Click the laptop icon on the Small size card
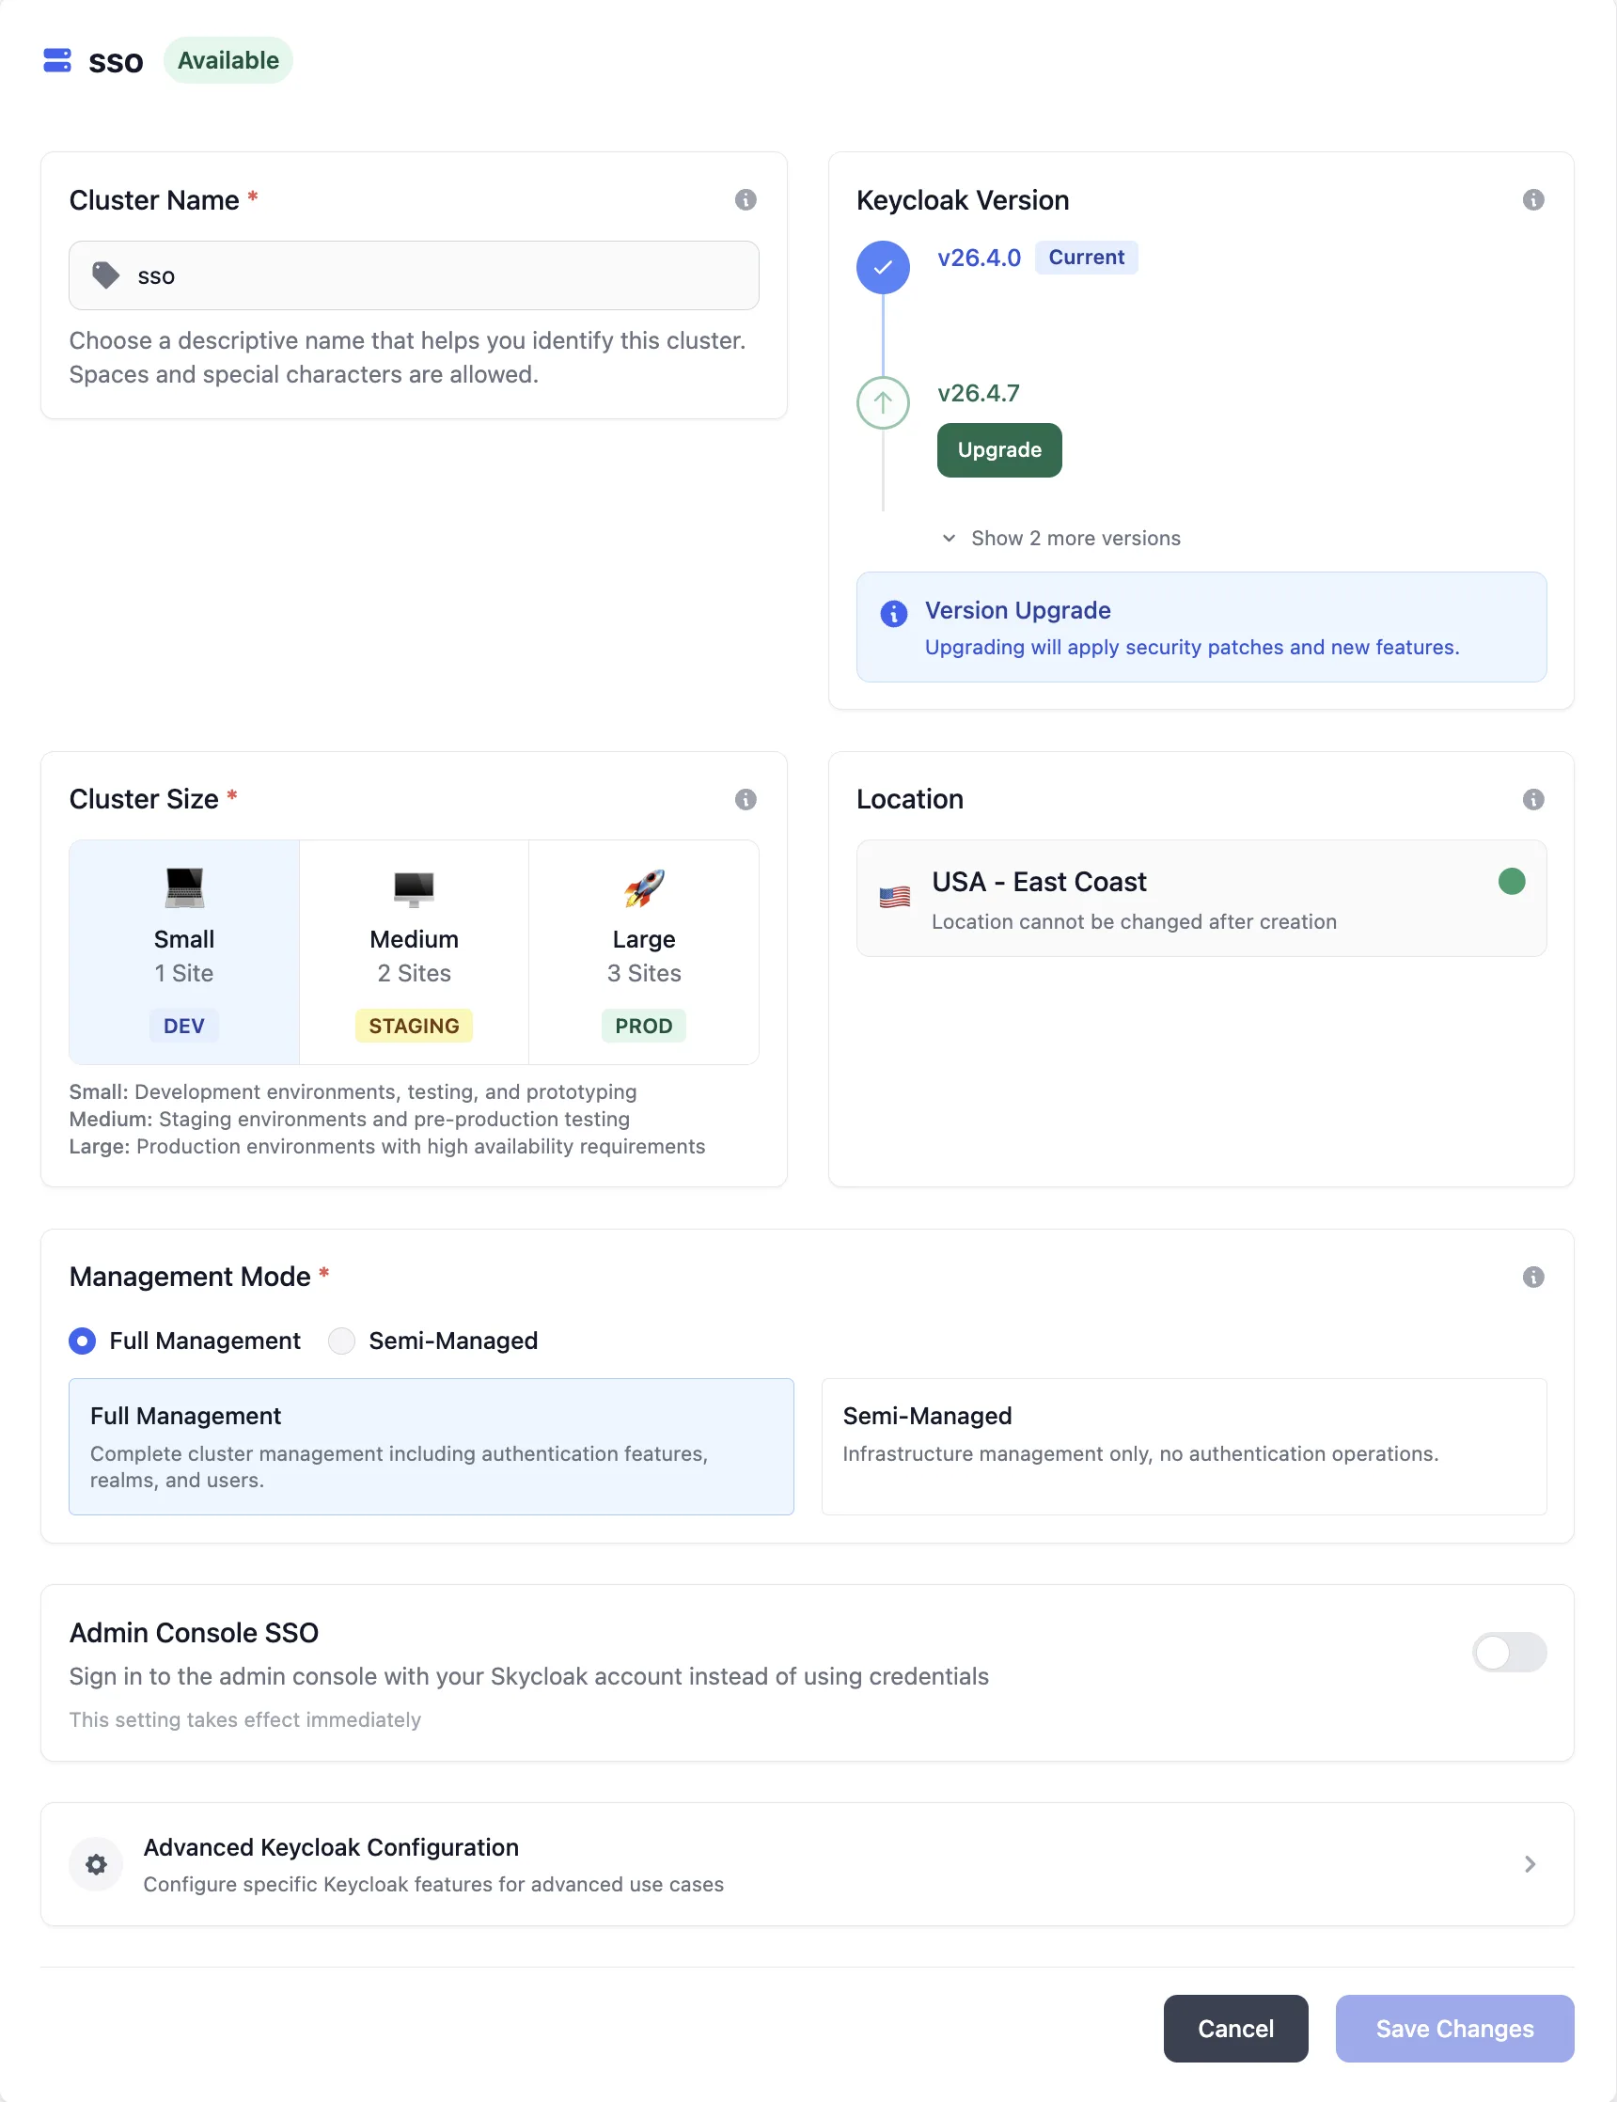The height and width of the screenshot is (2102, 1617). tap(183, 887)
